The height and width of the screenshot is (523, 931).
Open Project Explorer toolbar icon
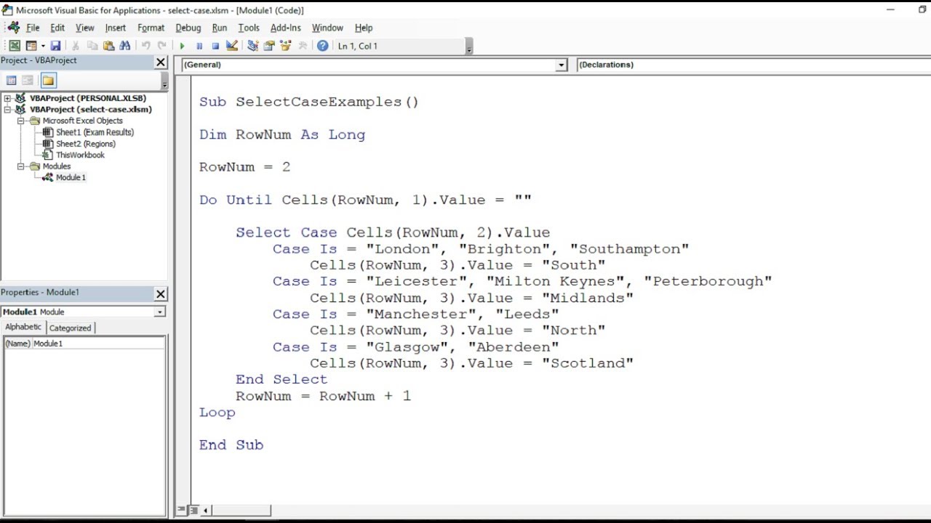253,46
